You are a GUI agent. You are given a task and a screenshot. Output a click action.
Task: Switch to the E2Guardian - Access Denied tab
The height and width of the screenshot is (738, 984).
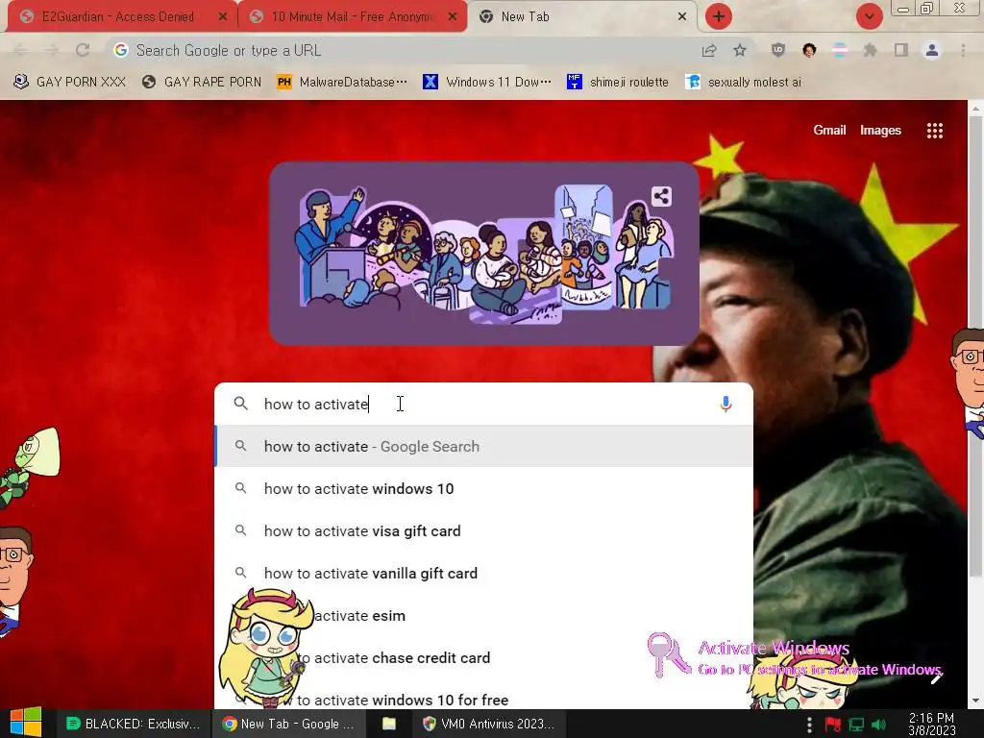(x=118, y=17)
